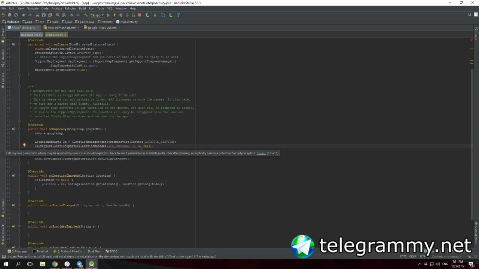Collapse the onLocationChanged method fold marker
Image resolution: width=479 pixels, height=269 pixels.
pos(19,176)
